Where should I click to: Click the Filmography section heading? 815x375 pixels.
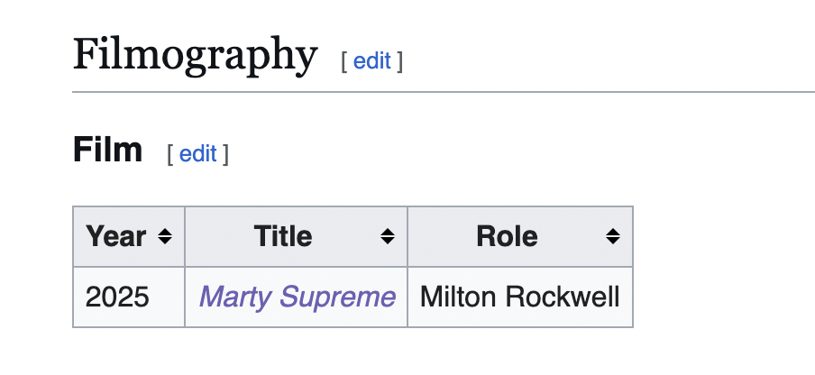pos(195,55)
